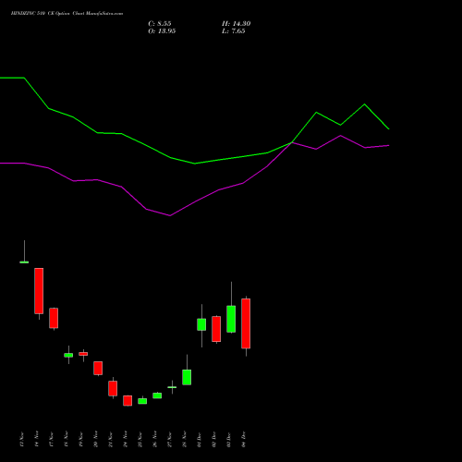The width and height of the screenshot is (462, 462).
Task: Click the large red candle for 14 Nov
Action: coord(39,291)
